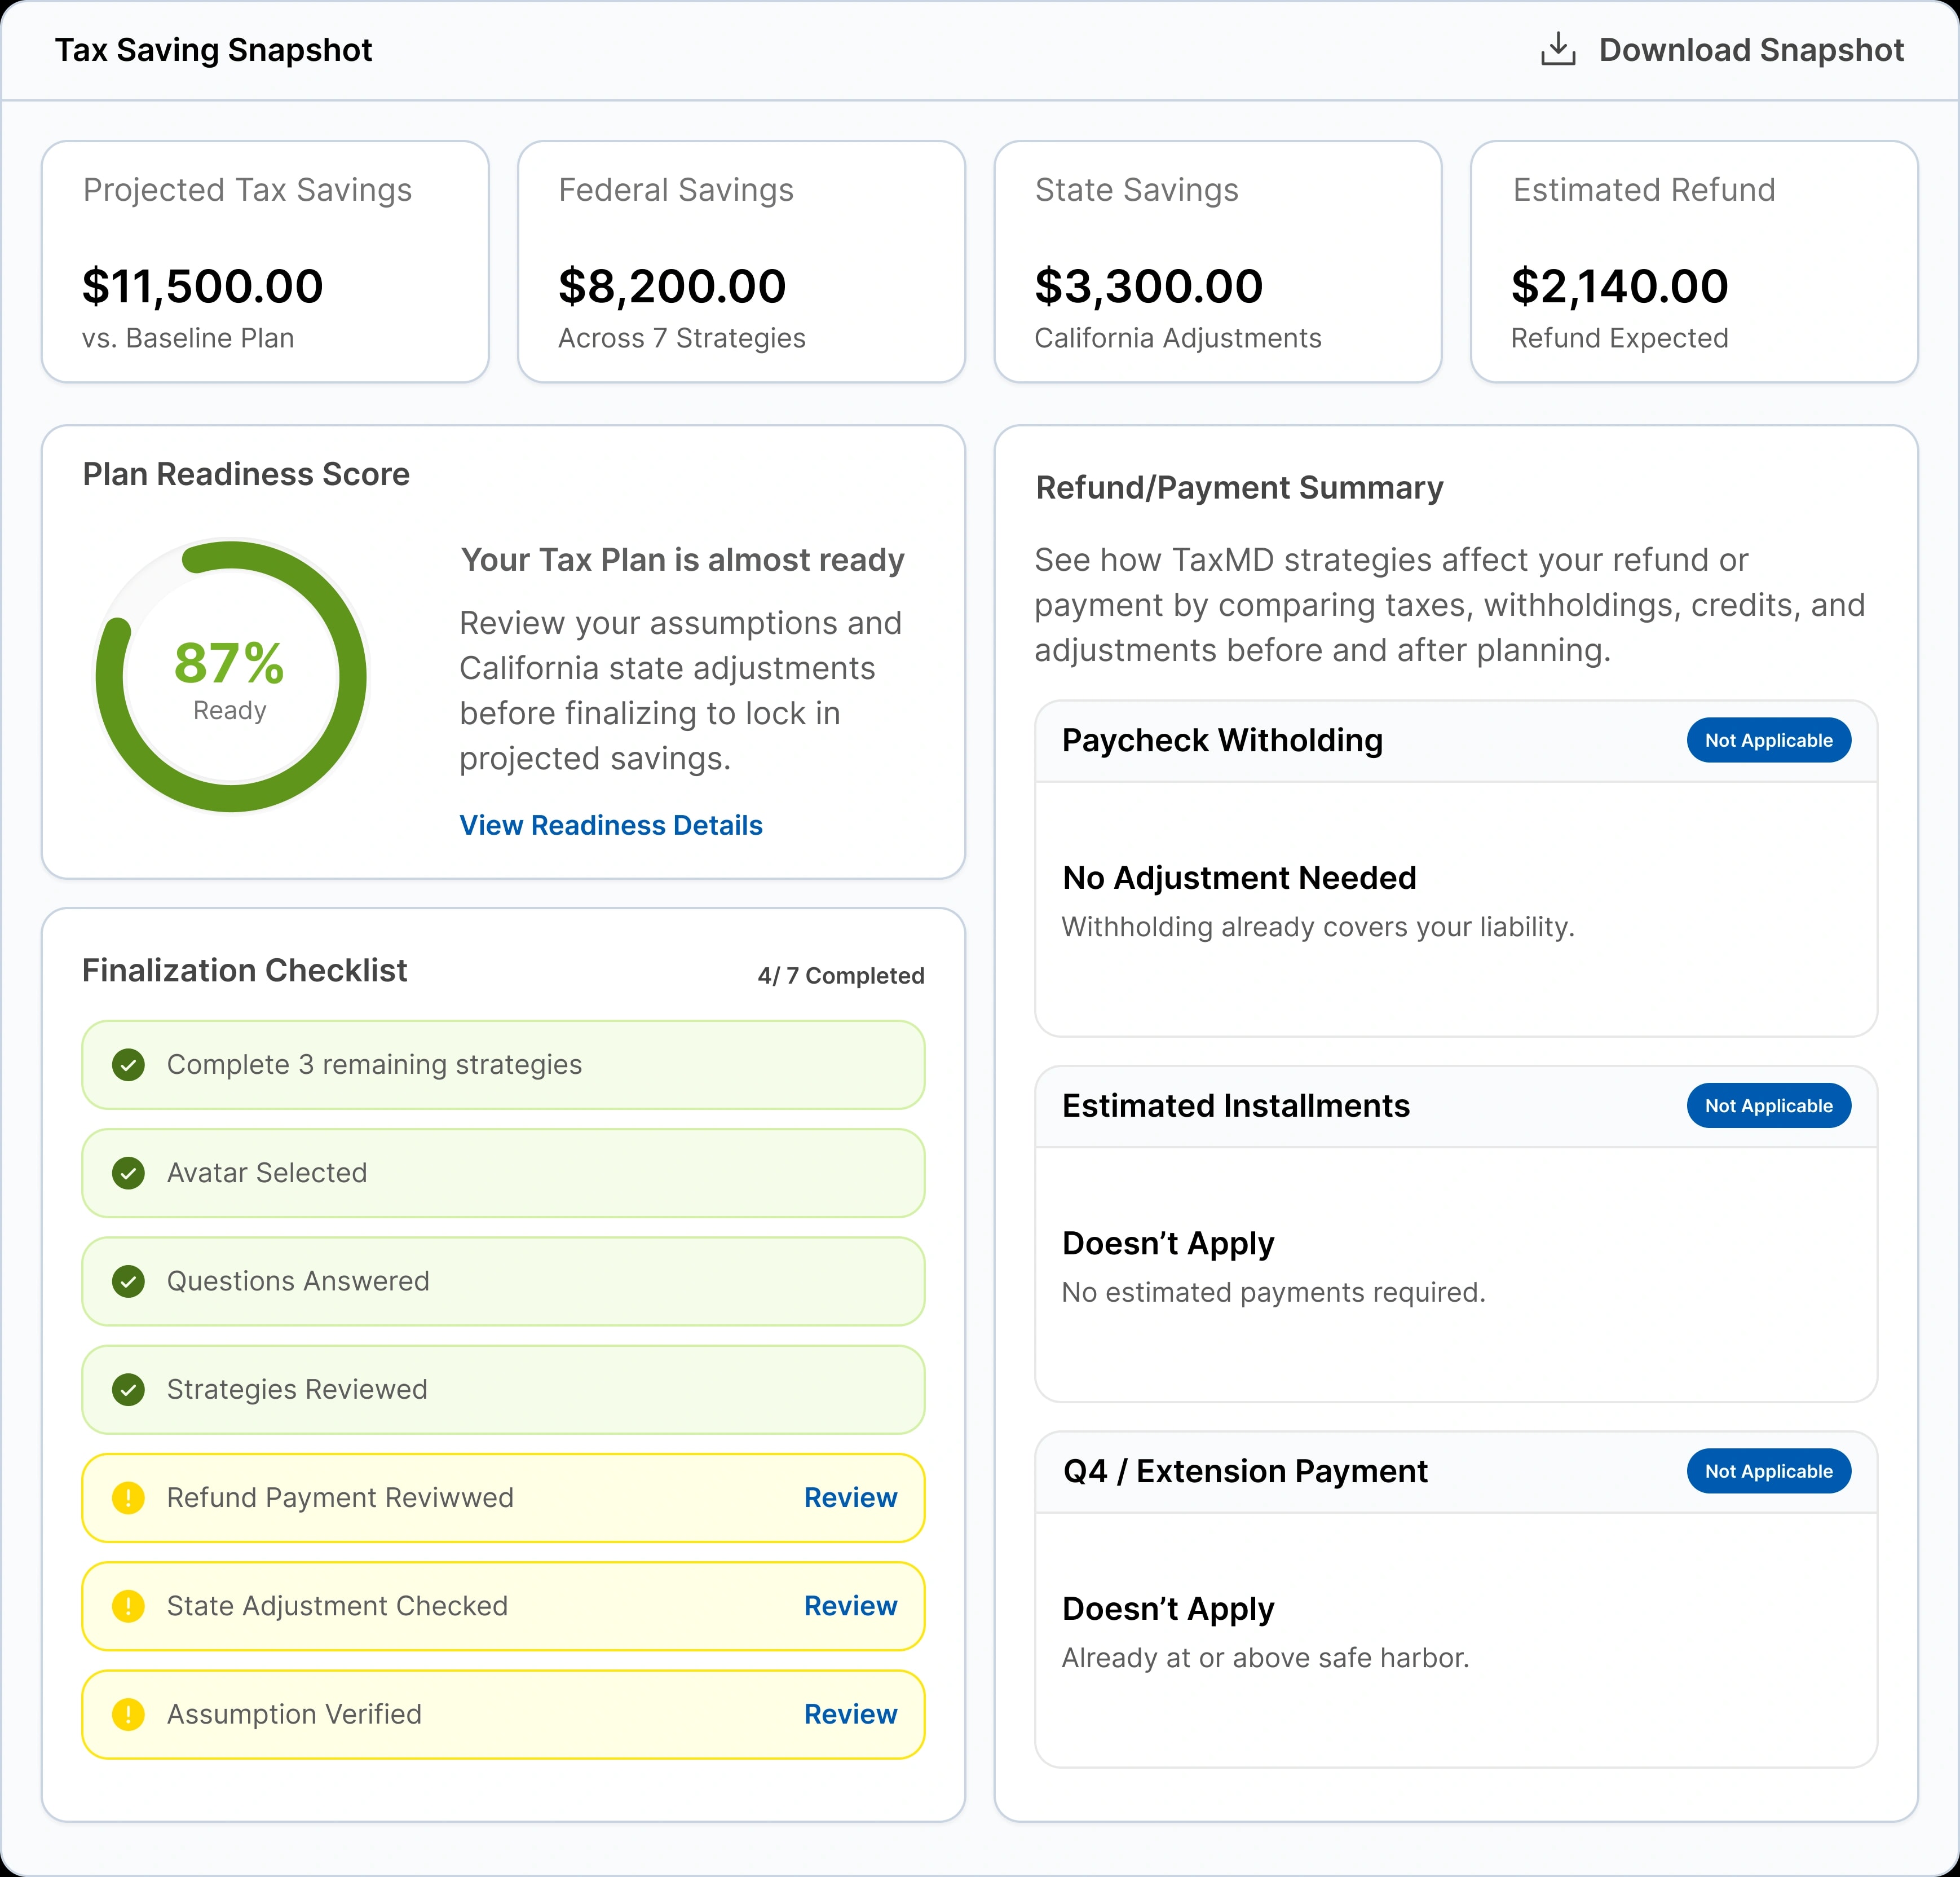Click 'Refund Expected' text
Image resolution: width=1960 pixels, height=1877 pixels.
coord(1619,338)
